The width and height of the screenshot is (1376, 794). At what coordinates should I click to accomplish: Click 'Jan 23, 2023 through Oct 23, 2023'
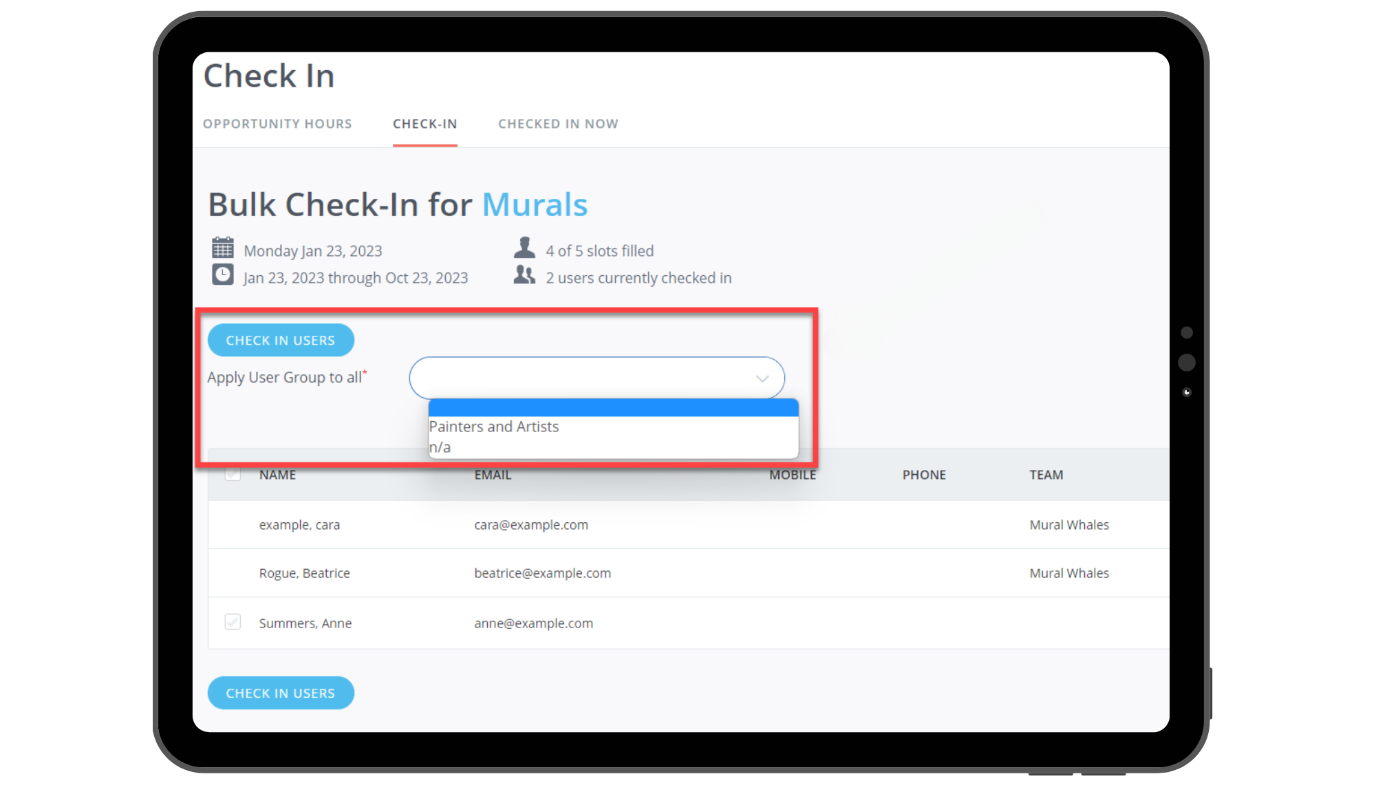[356, 278]
